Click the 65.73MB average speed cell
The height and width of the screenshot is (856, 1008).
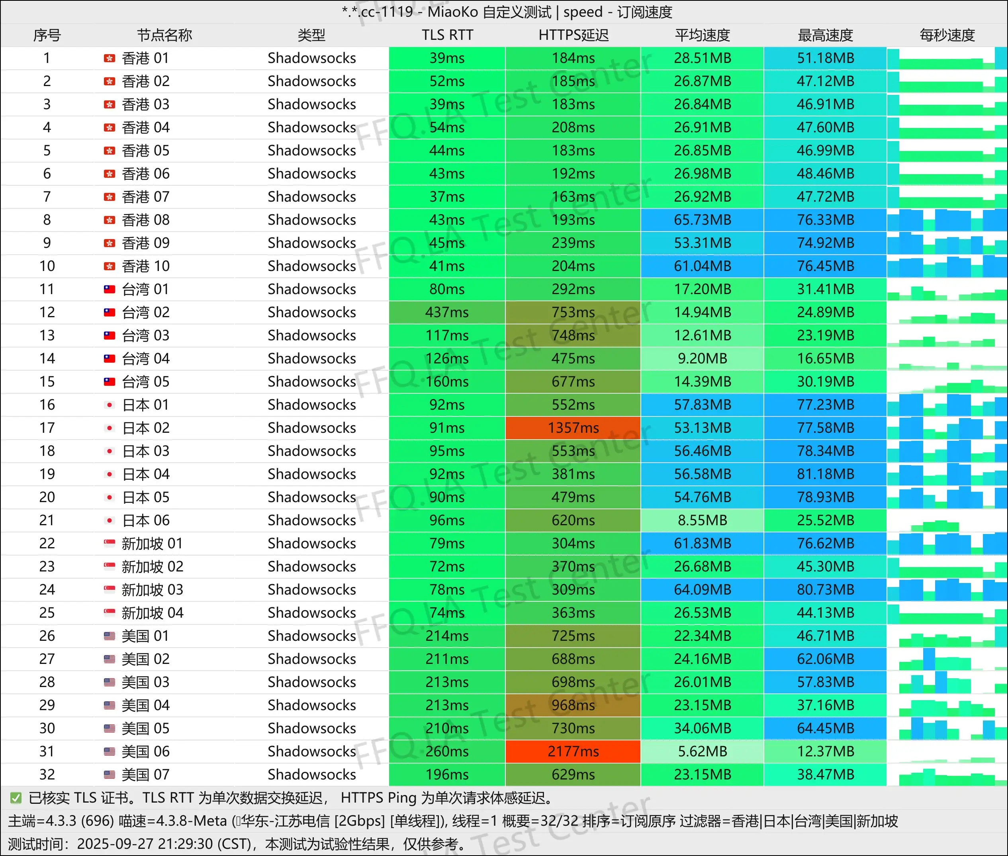[x=702, y=220]
